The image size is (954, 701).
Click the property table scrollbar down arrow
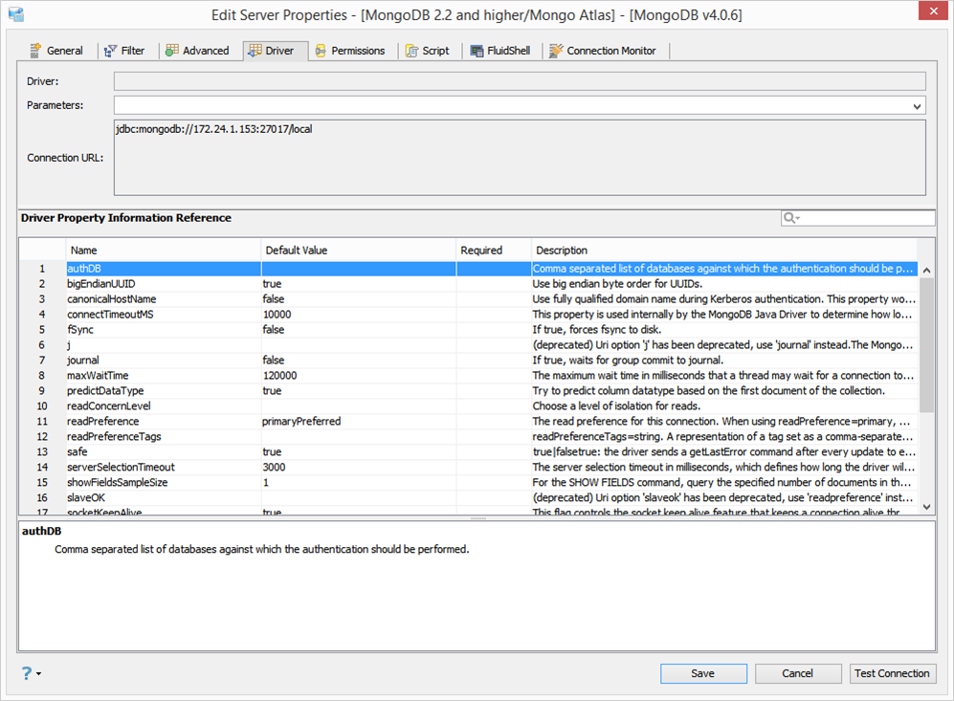coord(926,507)
